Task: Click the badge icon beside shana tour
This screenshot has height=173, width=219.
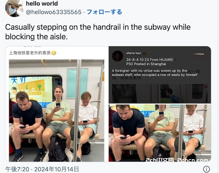Action: (x=144, y=54)
